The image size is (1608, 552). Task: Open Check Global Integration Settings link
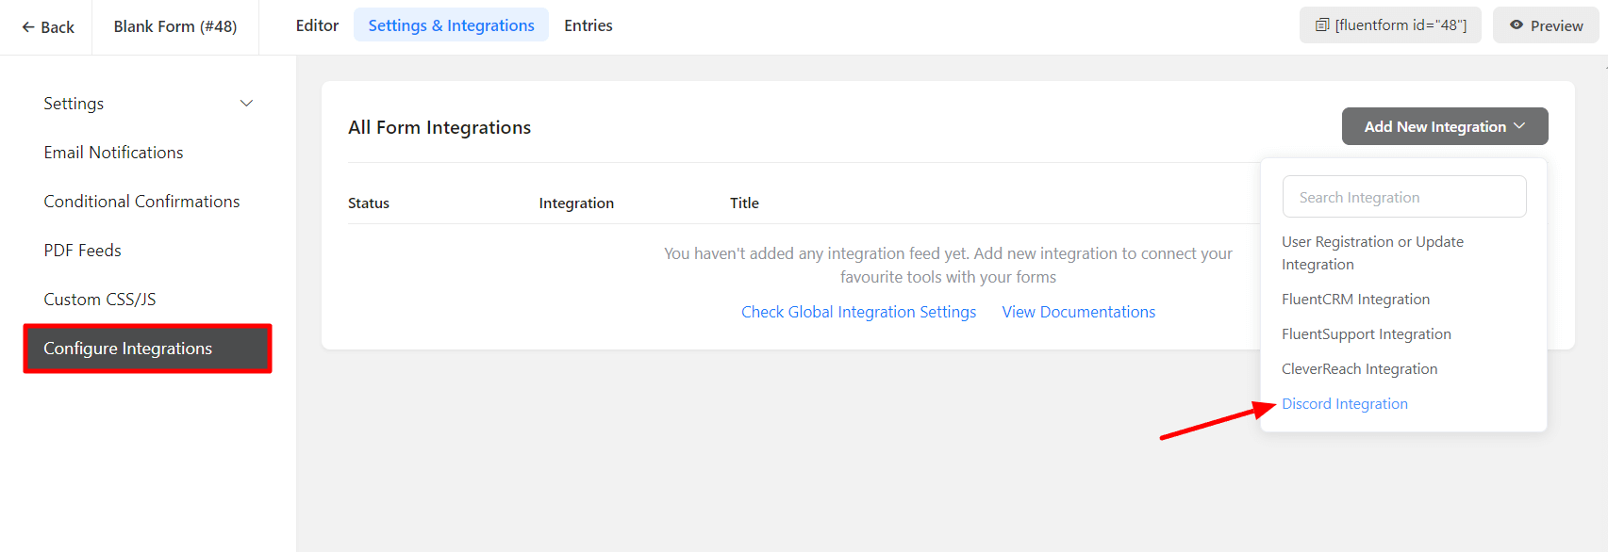pos(858,312)
